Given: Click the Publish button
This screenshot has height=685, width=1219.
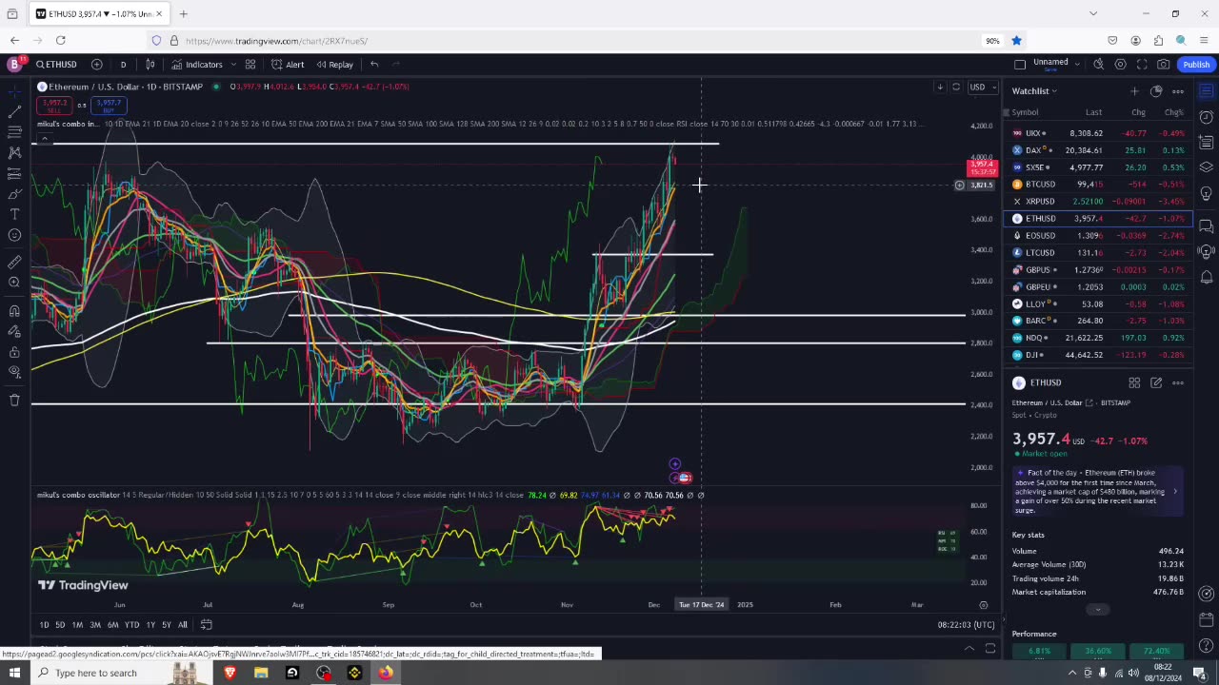Looking at the screenshot, I should [1196, 65].
